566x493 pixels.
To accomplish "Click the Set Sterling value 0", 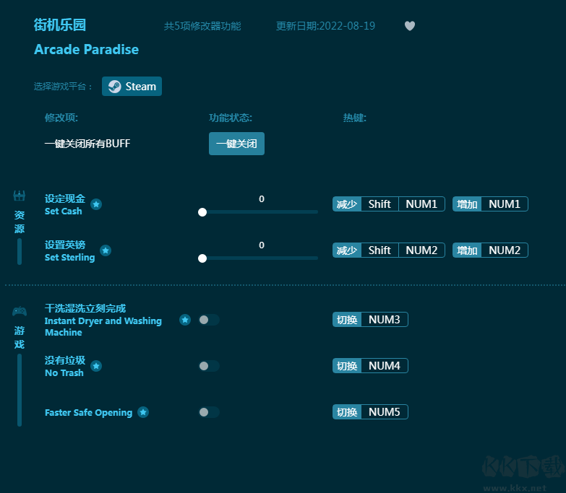I will [262, 245].
